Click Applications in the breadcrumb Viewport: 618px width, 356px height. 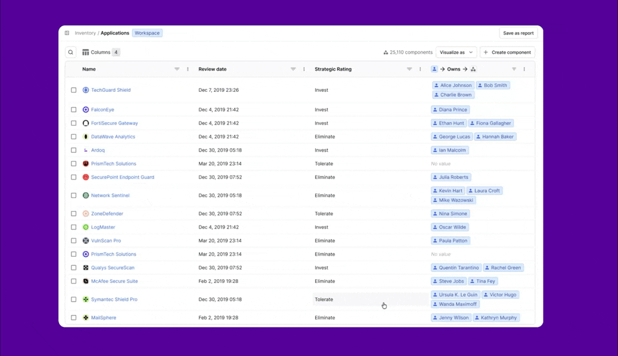115,33
